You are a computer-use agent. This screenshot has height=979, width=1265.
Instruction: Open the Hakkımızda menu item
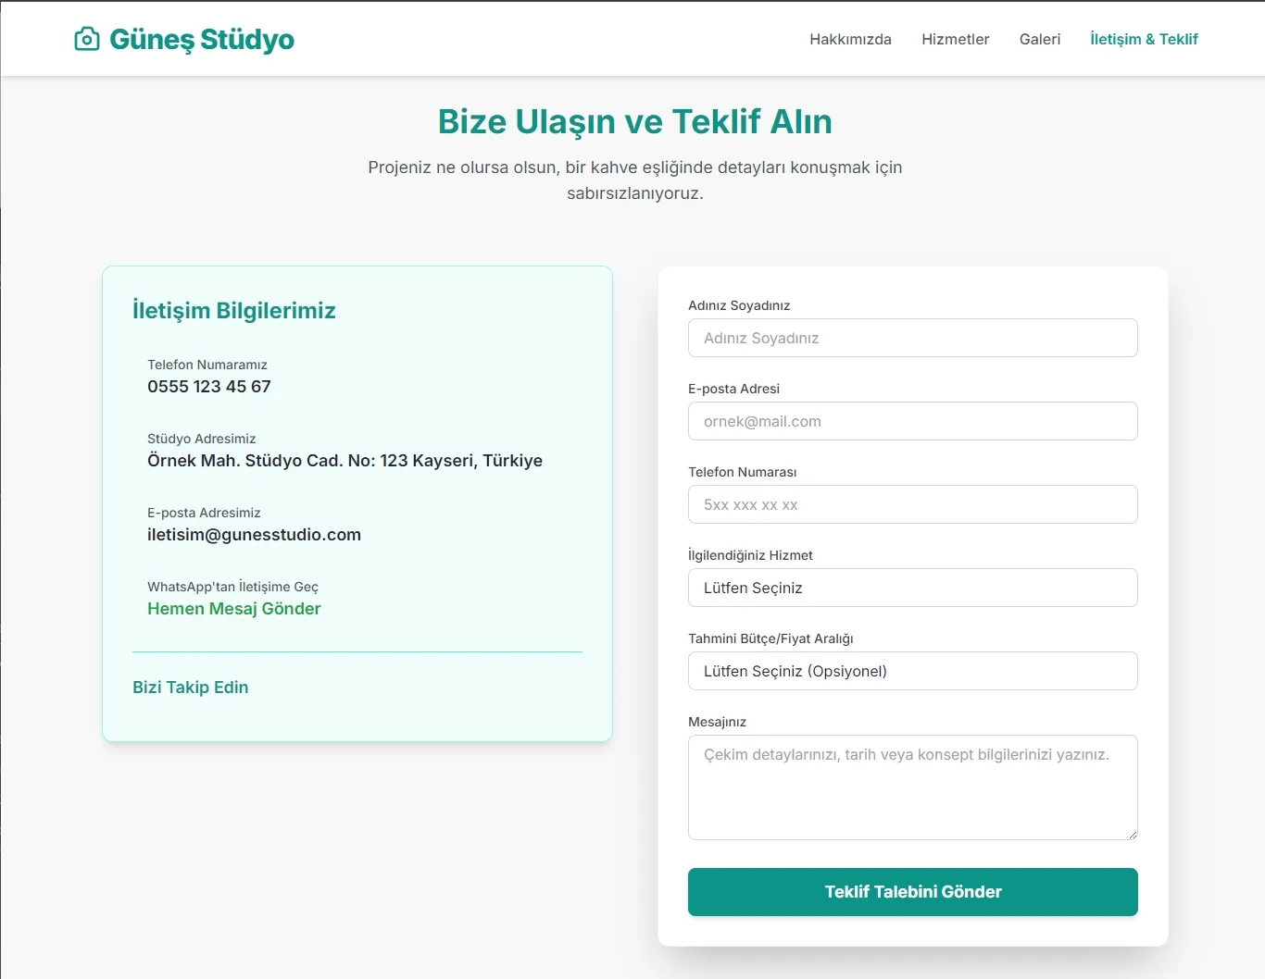(849, 39)
